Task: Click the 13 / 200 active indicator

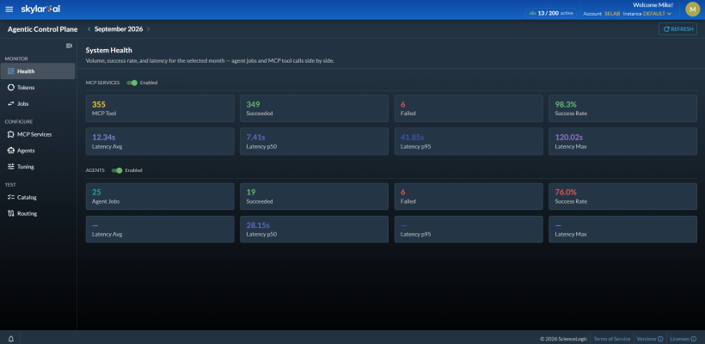Action: (x=551, y=13)
